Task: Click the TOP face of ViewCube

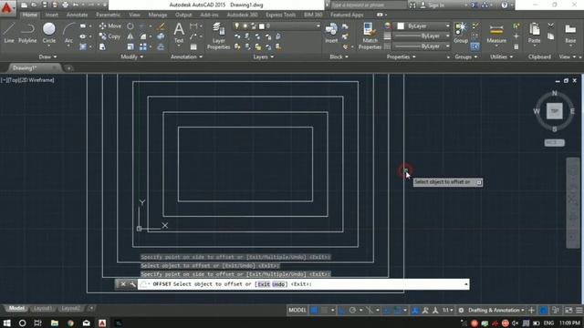Action: coord(554,111)
